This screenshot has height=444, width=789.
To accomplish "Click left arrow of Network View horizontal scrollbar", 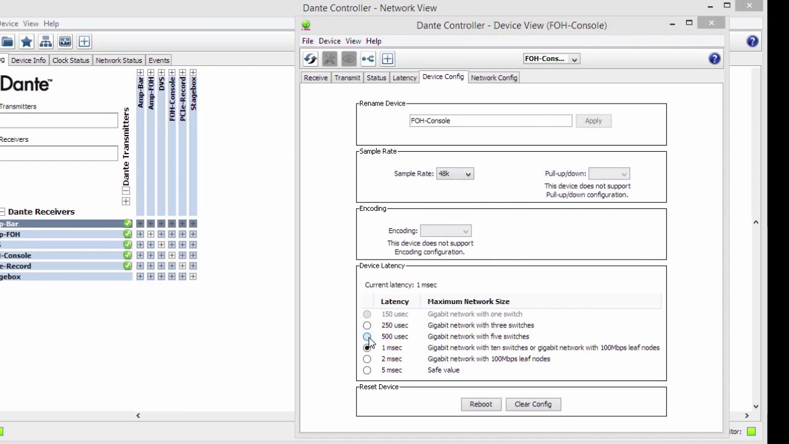I will pos(138,416).
